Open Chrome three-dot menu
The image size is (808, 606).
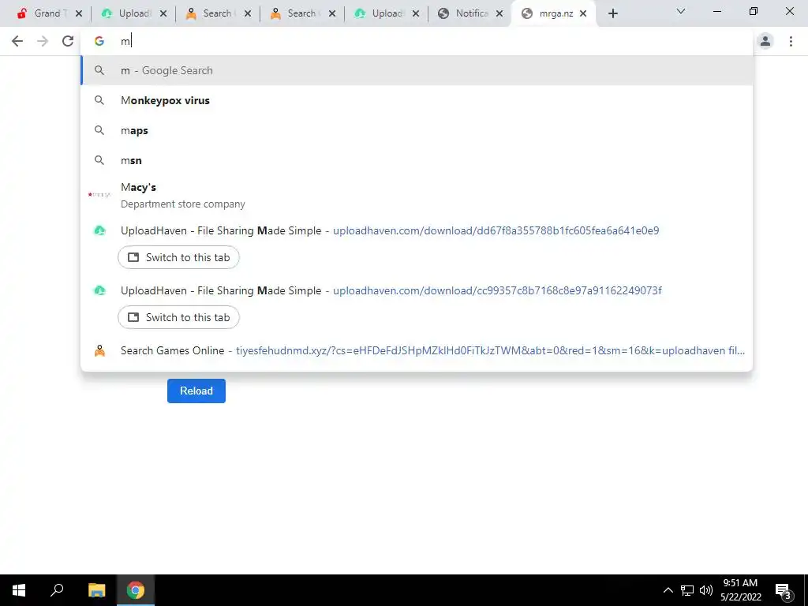coord(791,41)
